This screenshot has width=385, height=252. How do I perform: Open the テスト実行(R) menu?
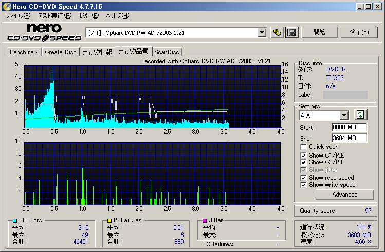54,16
